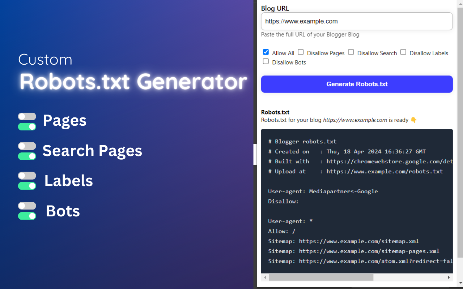Switch on the gray Search Pages toggle
Image resolution: width=463 pixels, height=289 pixels.
click(x=27, y=146)
